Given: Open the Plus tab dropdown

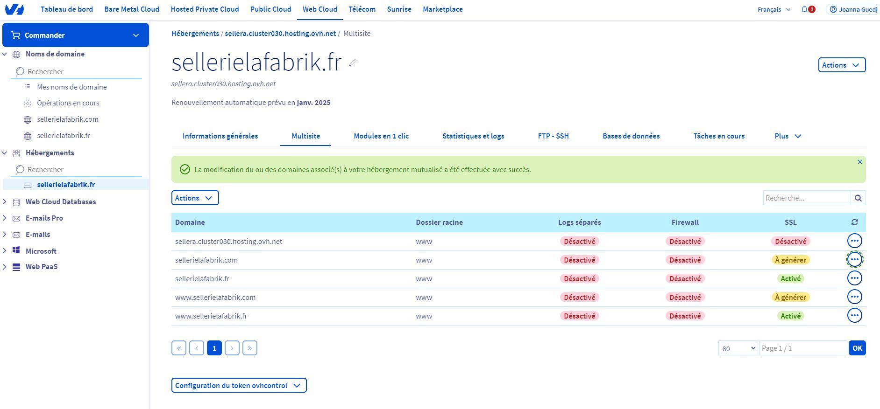Looking at the screenshot, I should [x=788, y=136].
